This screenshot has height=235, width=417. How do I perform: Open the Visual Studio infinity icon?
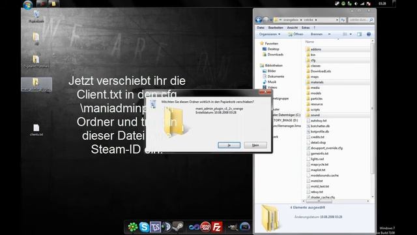(194, 227)
